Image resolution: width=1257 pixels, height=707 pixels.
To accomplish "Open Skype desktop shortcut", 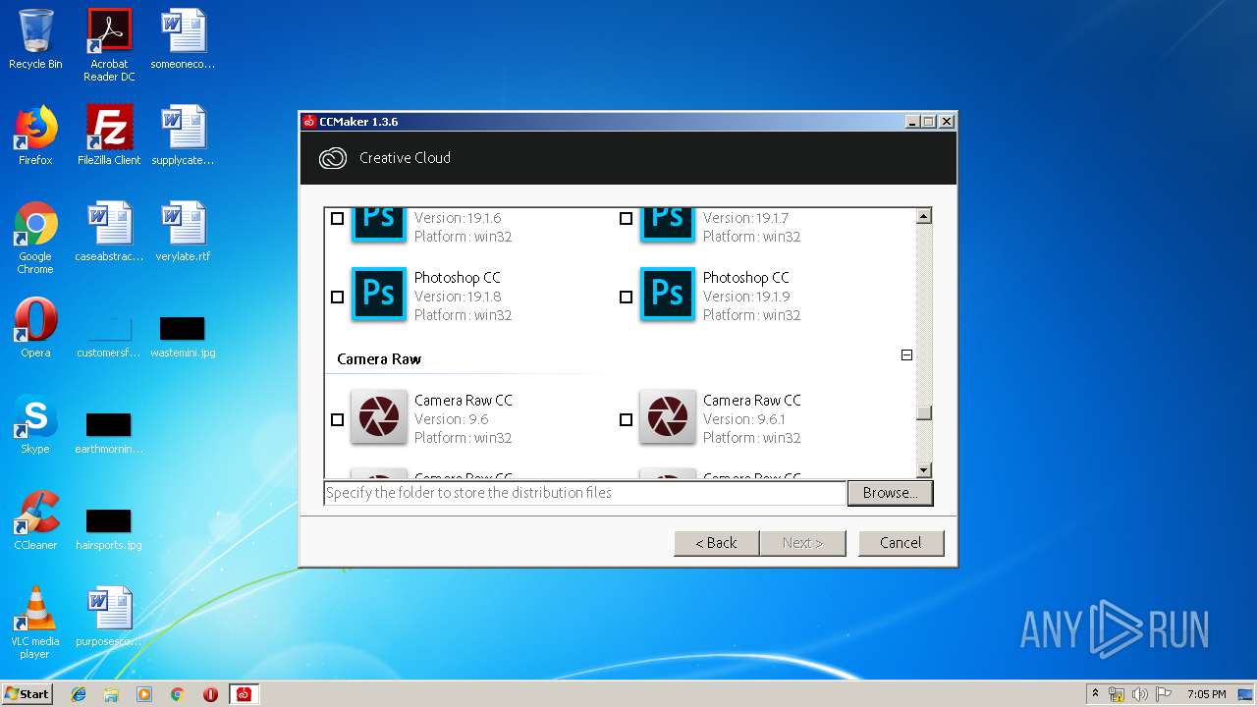I will coord(35,417).
